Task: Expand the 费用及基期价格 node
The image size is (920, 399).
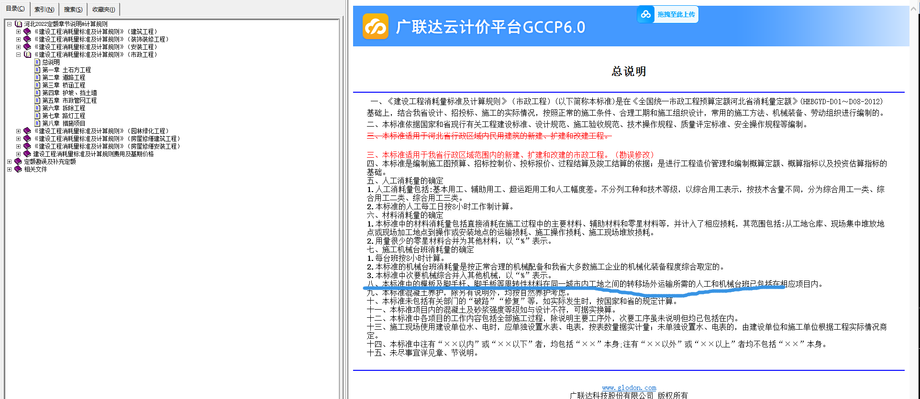Action: pos(18,154)
